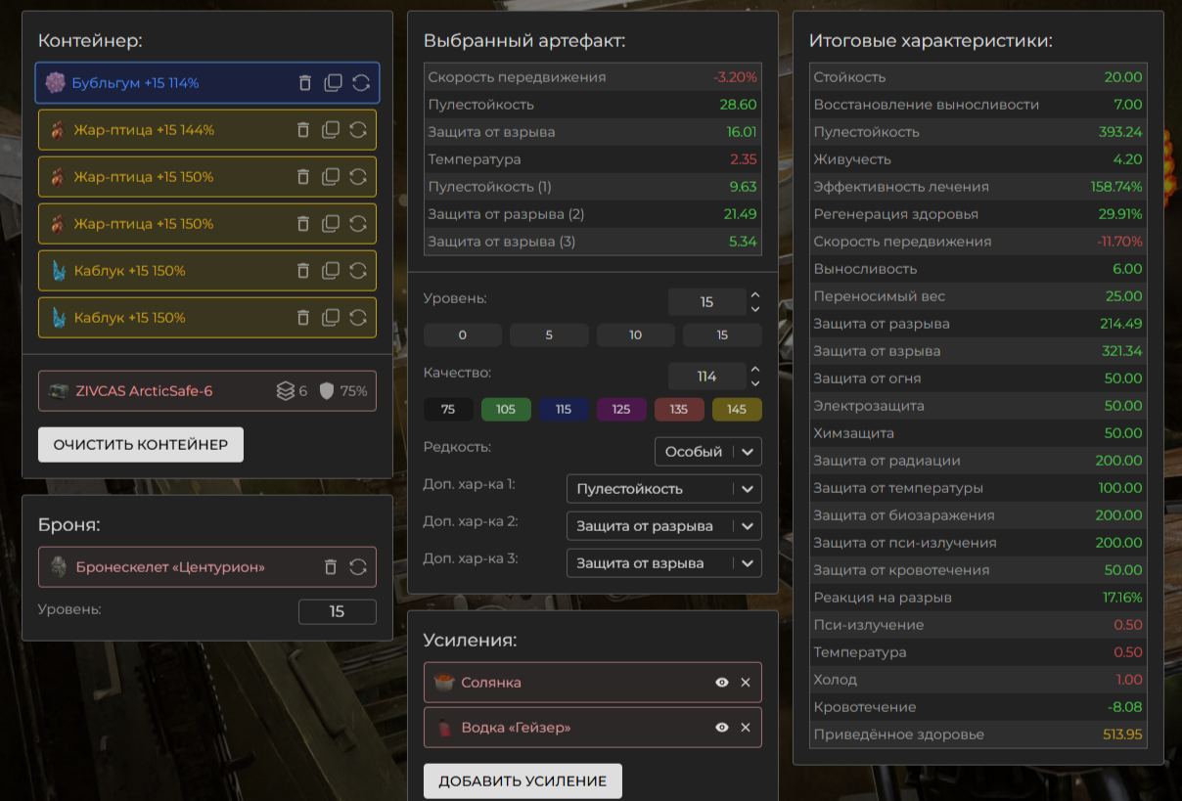
Task: Click the Солянка boost name
Action: click(x=491, y=683)
